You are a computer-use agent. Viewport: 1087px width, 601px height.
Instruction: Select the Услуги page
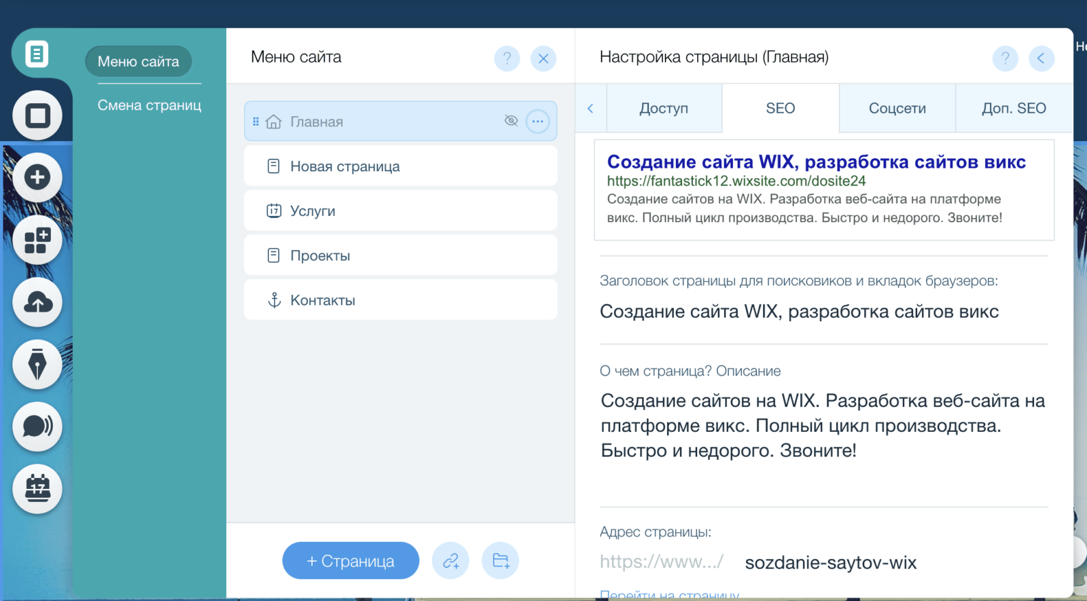pyautogui.click(x=400, y=211)
